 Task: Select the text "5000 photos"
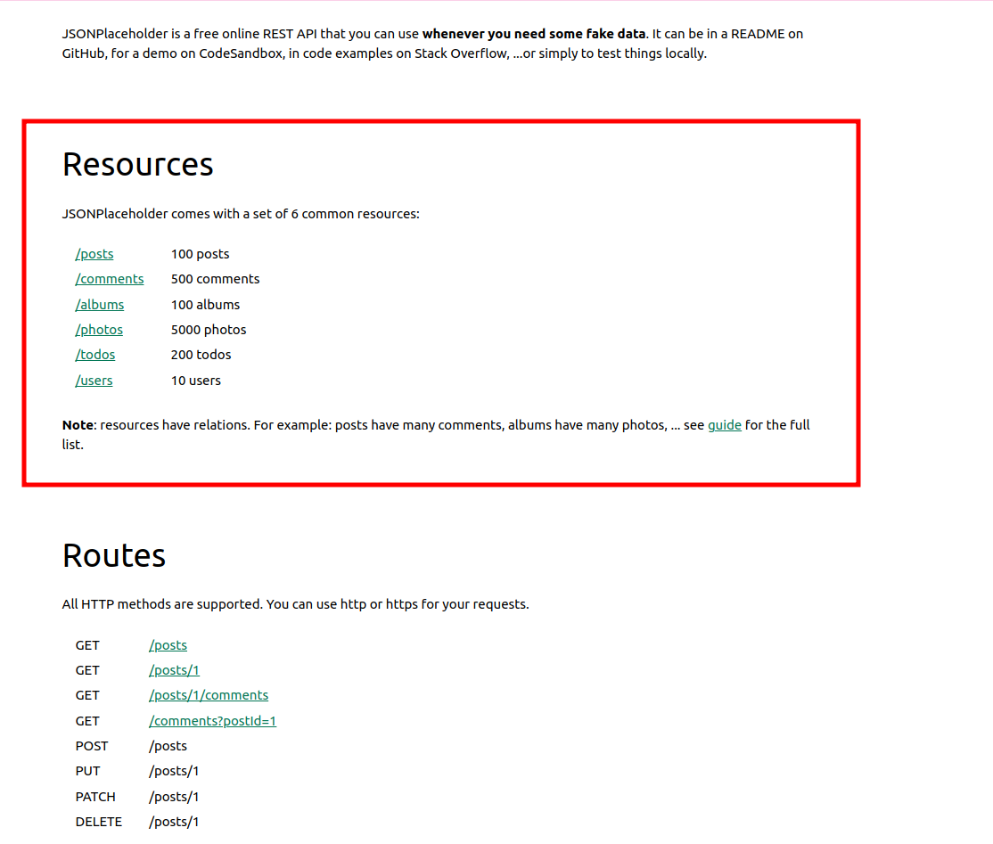point(209,330)
